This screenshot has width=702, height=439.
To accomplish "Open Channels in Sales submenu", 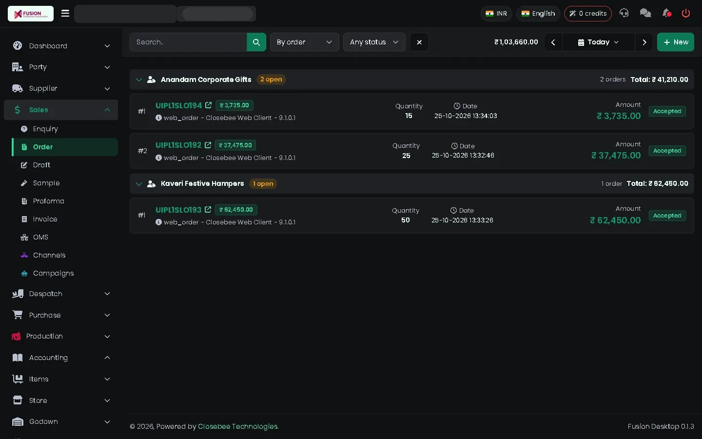I will coord(65,255).
